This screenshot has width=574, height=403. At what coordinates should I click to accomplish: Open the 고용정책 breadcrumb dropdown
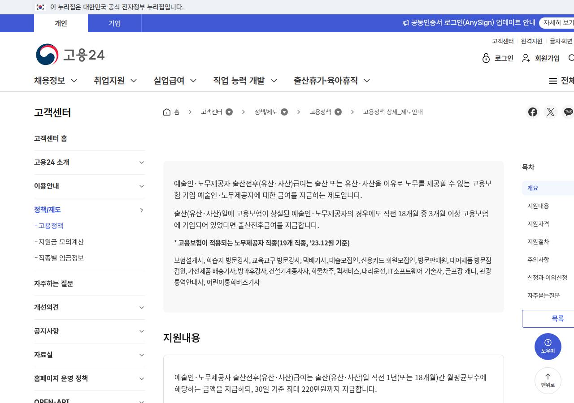click(338, 112)
